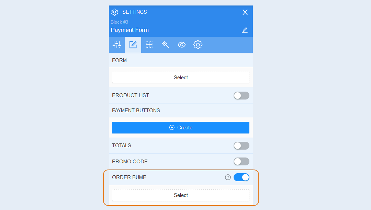Enable the Promo Code toggle
The height and width of the screenshot is (210, 371).
(x=241, y=162)
